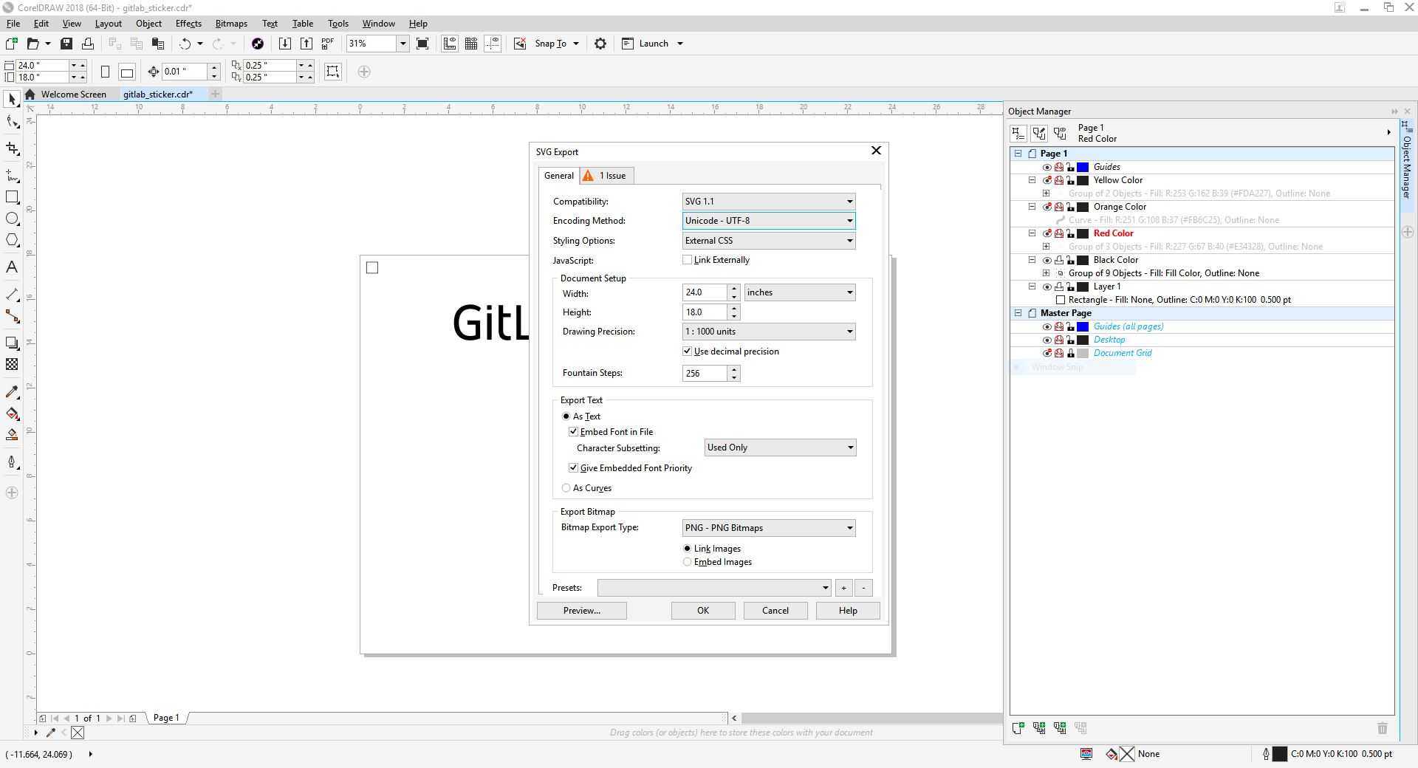Uncheck Give Embedded Font Priority
Screen dimensions: 1418x768
pos(573,468)
